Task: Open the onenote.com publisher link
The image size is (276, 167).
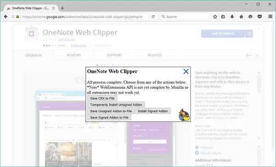Action: click(x=67, y=39)
